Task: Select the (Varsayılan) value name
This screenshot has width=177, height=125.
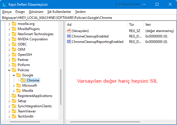Action: click(x=80, y=31)
